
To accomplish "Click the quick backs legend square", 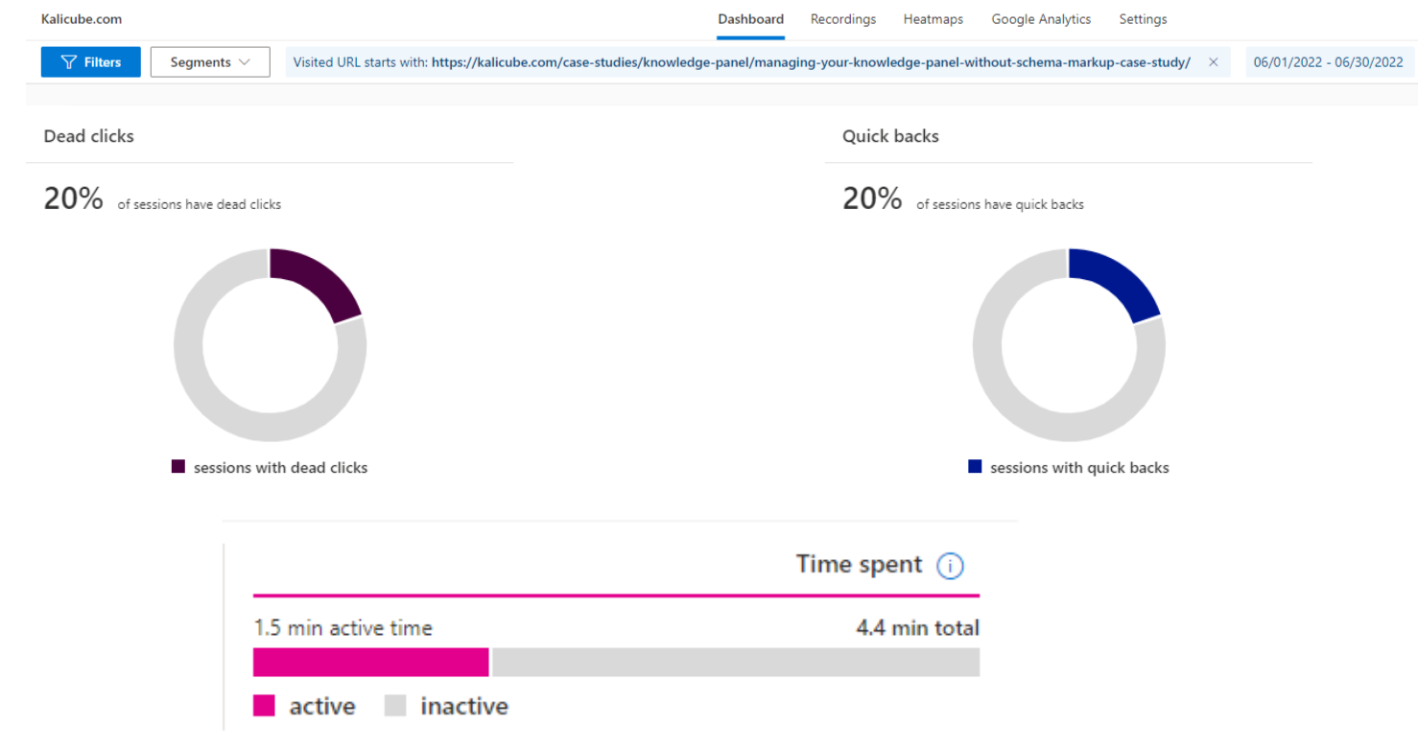I will point(975,467).
